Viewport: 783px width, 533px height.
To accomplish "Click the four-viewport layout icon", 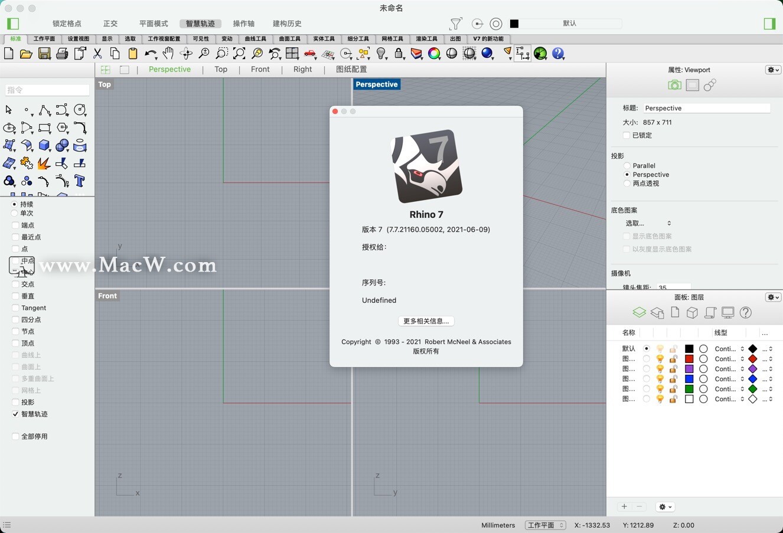I will tap(292, 54).
